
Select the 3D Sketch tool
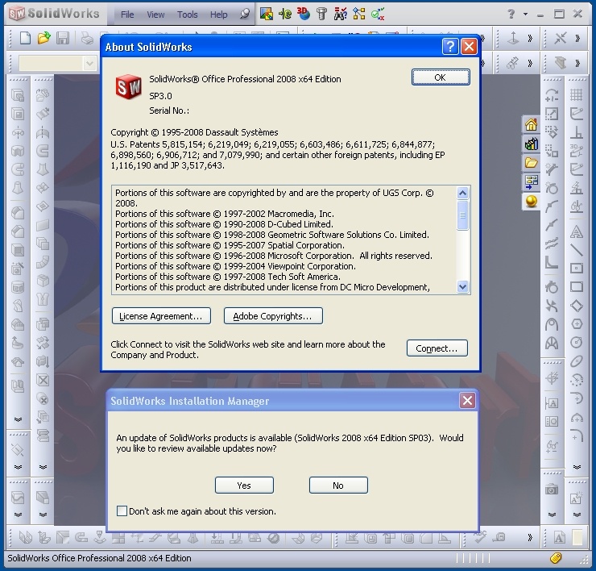[x=577, y=150]
